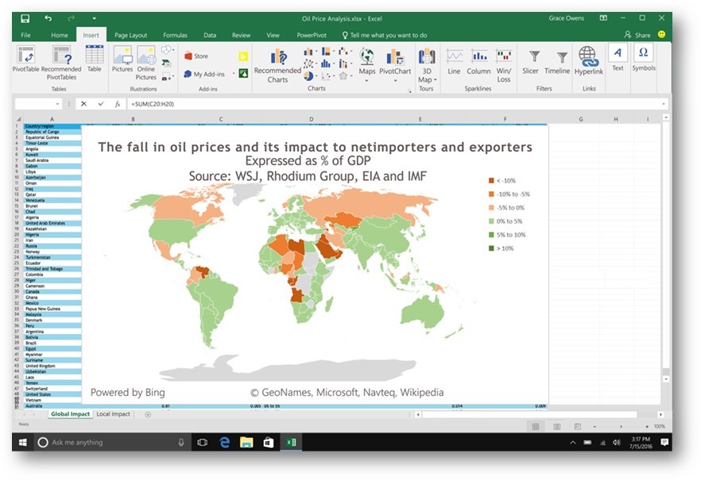The width and height of the screenshot is (701, 480).
Task: Switch to the Local Impact sheet
Action: [113, 414]
